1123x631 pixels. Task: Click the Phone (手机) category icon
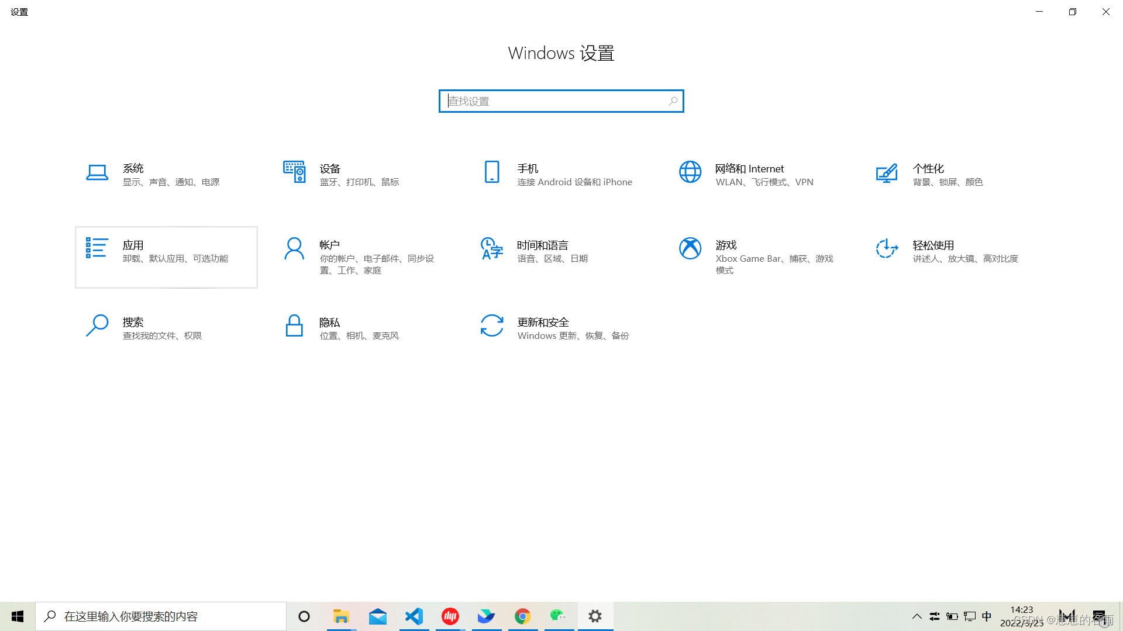(x=492, y=172)
